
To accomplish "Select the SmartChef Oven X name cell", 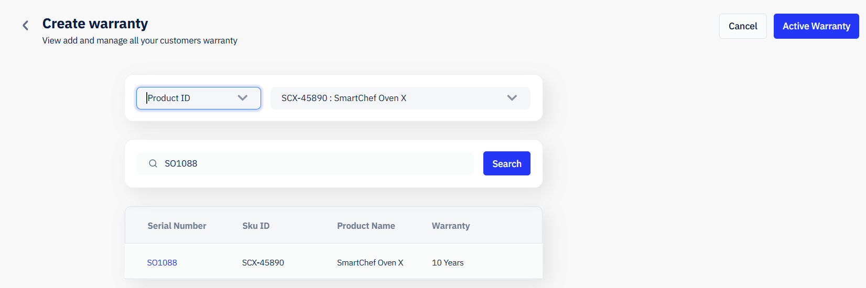I will 370,262.
